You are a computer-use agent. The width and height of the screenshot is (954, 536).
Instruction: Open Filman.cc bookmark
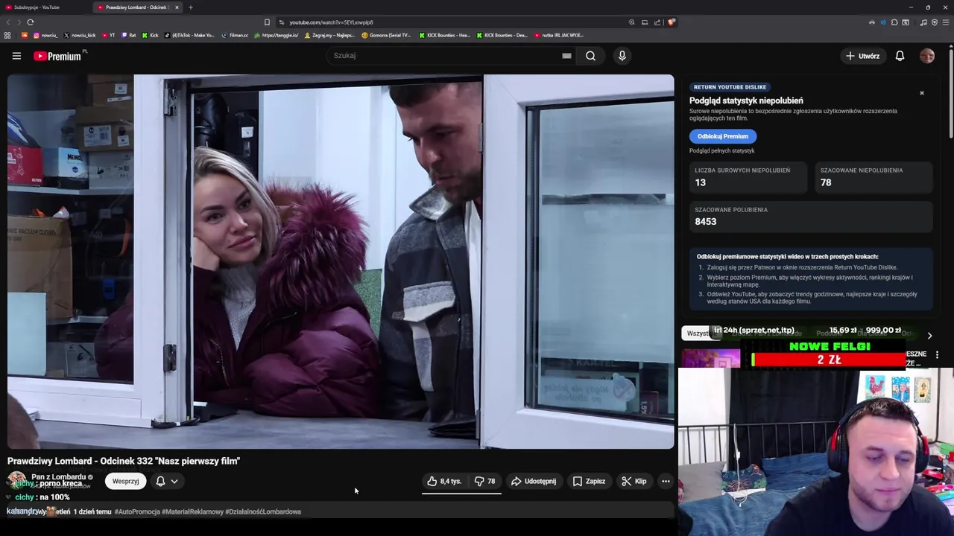coord(235,35)
